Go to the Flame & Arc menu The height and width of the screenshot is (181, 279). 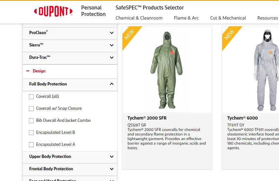coord(186,18)
